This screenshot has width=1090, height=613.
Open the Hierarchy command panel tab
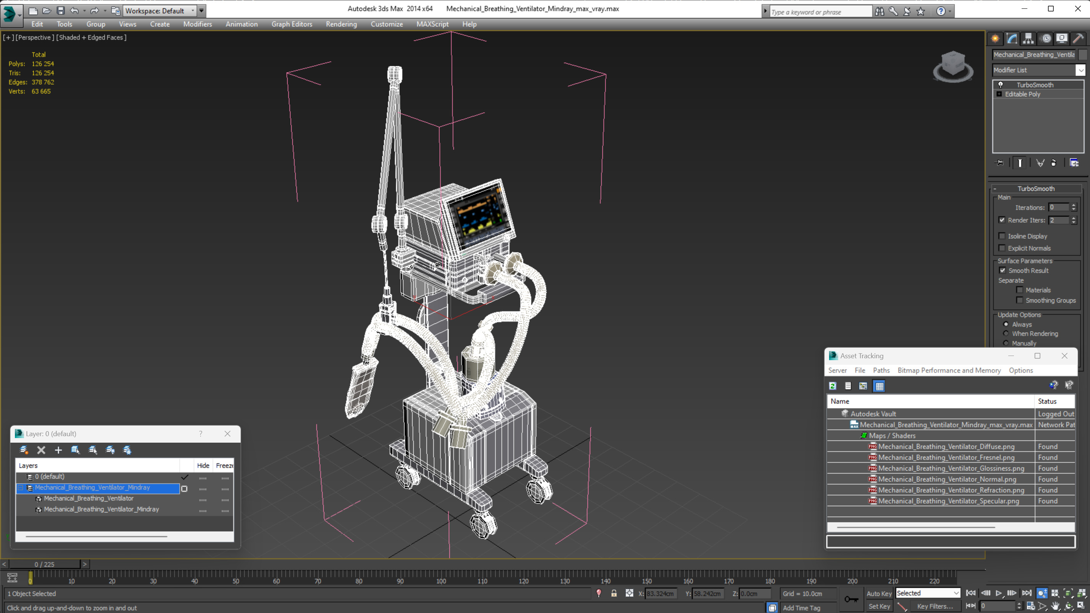(x=1028, y=39)
